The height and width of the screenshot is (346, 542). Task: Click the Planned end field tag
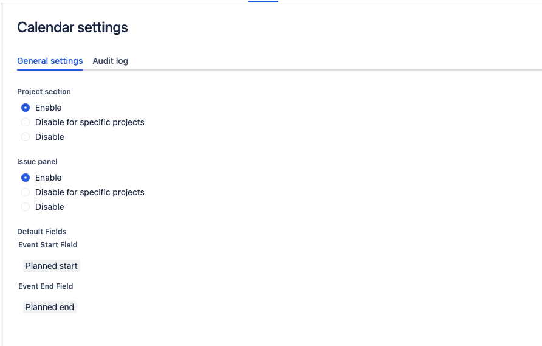(50, 307)
